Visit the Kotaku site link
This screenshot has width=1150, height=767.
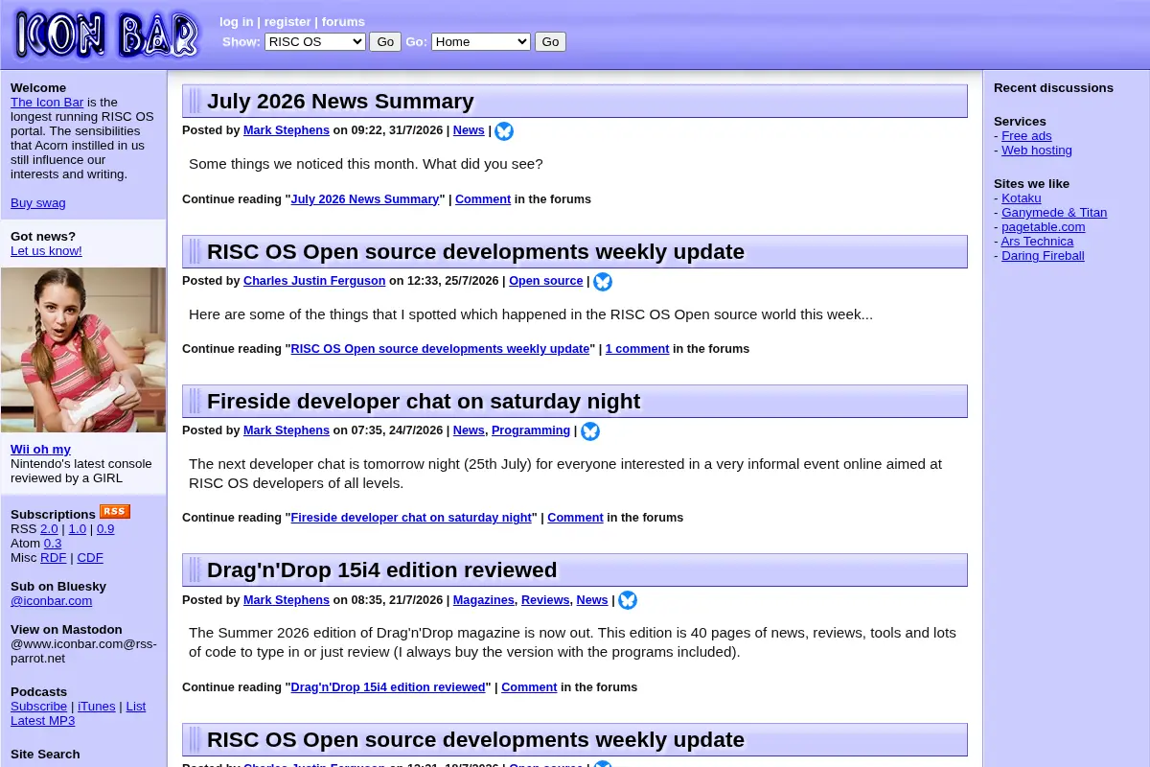tap(1022, 198)
